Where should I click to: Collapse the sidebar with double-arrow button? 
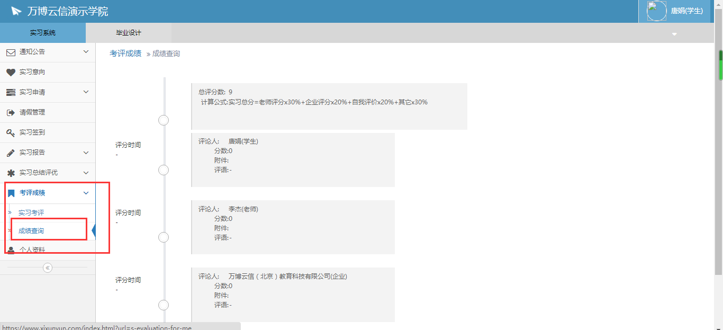48,267
